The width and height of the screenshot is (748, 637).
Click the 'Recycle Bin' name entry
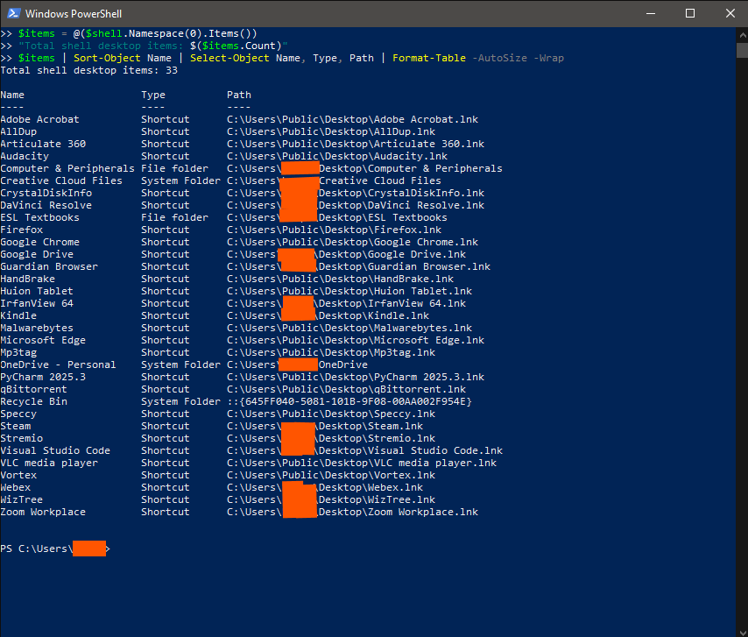(34, 402)
